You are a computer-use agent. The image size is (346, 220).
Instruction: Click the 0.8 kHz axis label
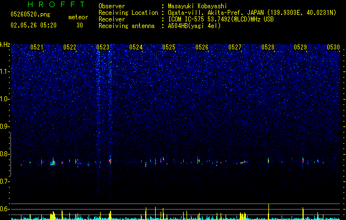pyautogui.click(x=5, y=154)
